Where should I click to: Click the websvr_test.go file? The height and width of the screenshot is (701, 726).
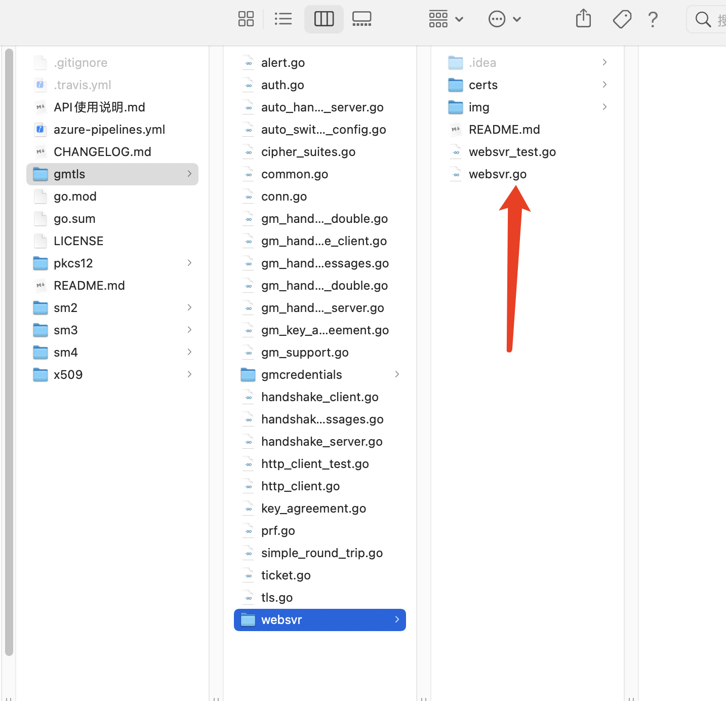pos(512,151)
